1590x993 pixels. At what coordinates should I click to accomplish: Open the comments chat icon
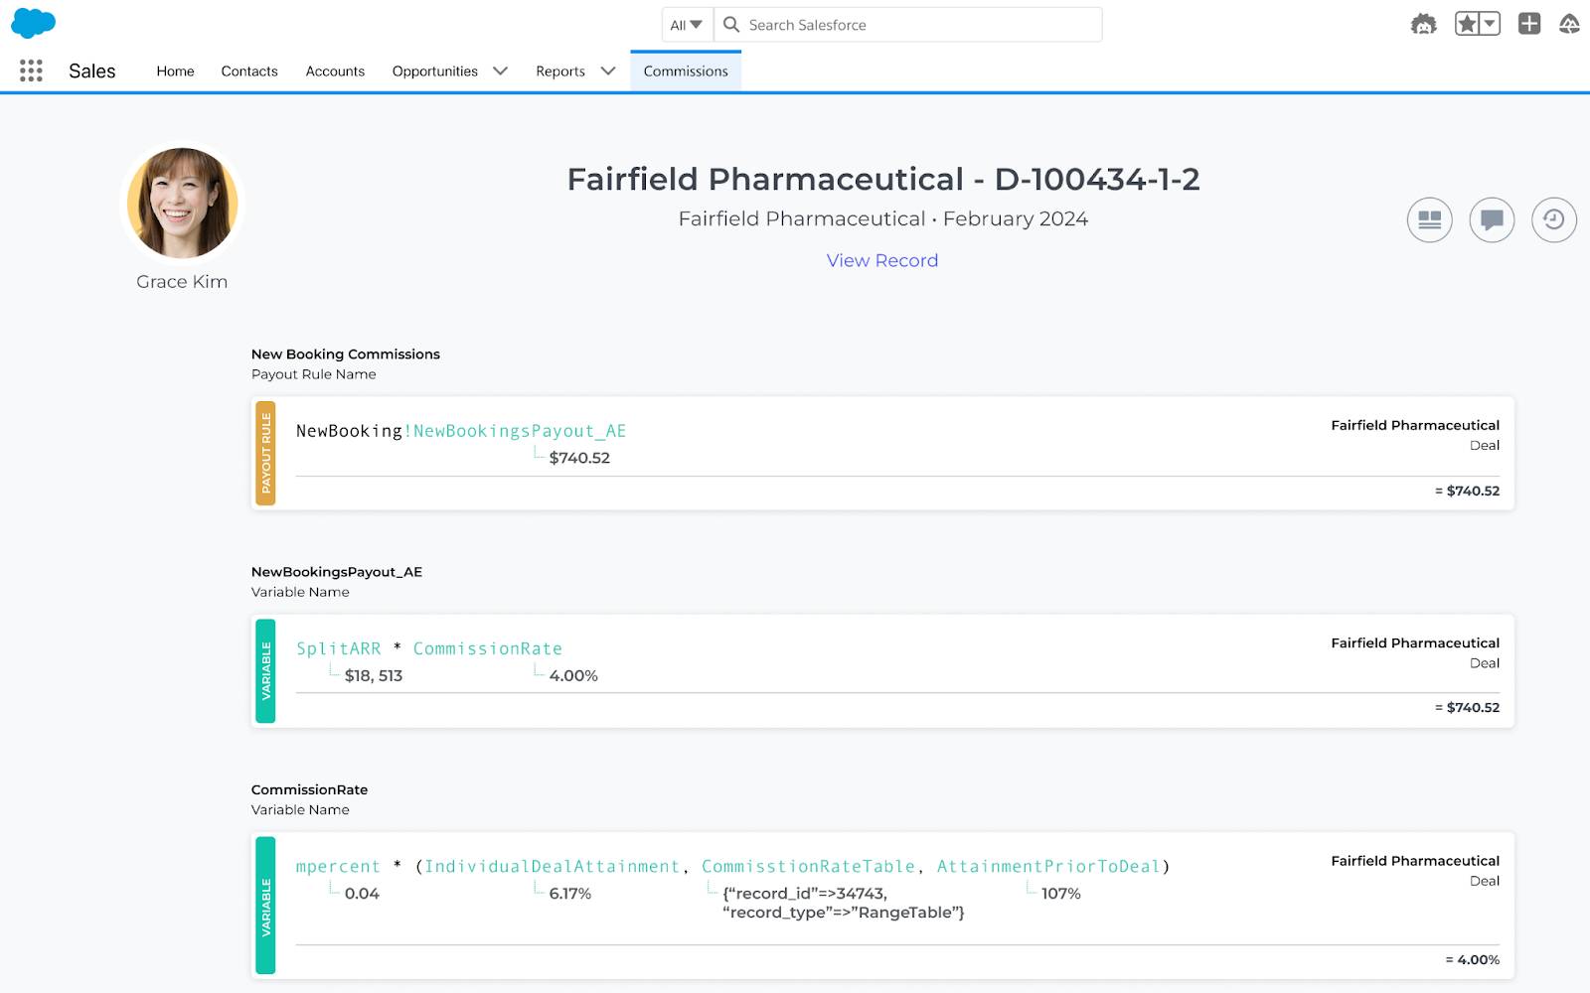point(1492,219)
